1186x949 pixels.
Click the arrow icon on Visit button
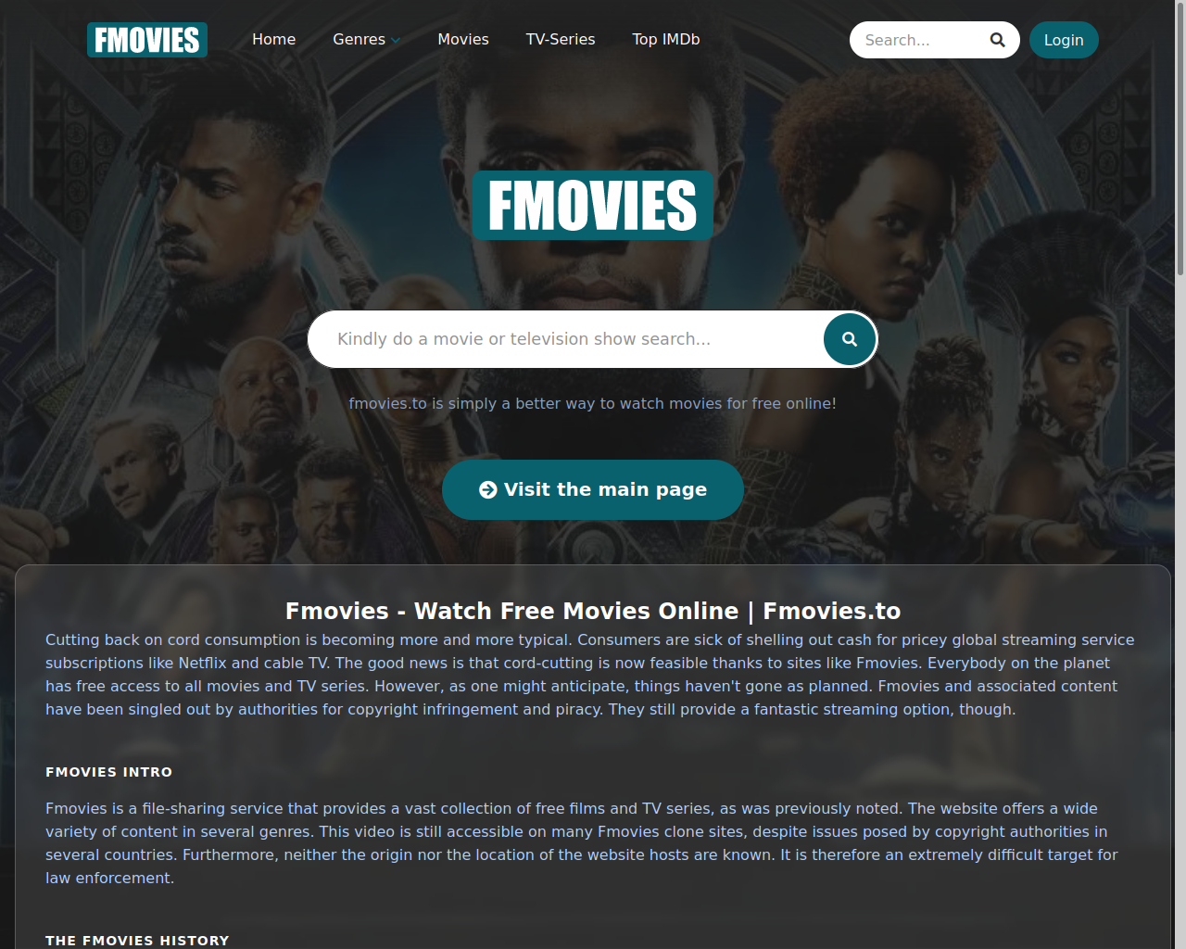pos(488,490)
